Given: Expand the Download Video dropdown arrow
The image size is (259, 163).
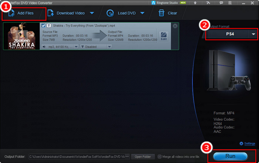Looking at the screenshot, I should 92,13.
